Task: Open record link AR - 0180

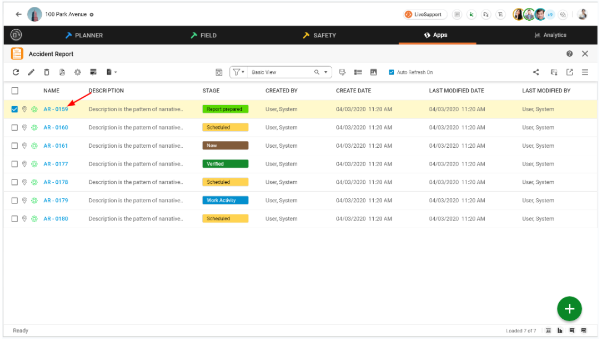Action: 56,218
